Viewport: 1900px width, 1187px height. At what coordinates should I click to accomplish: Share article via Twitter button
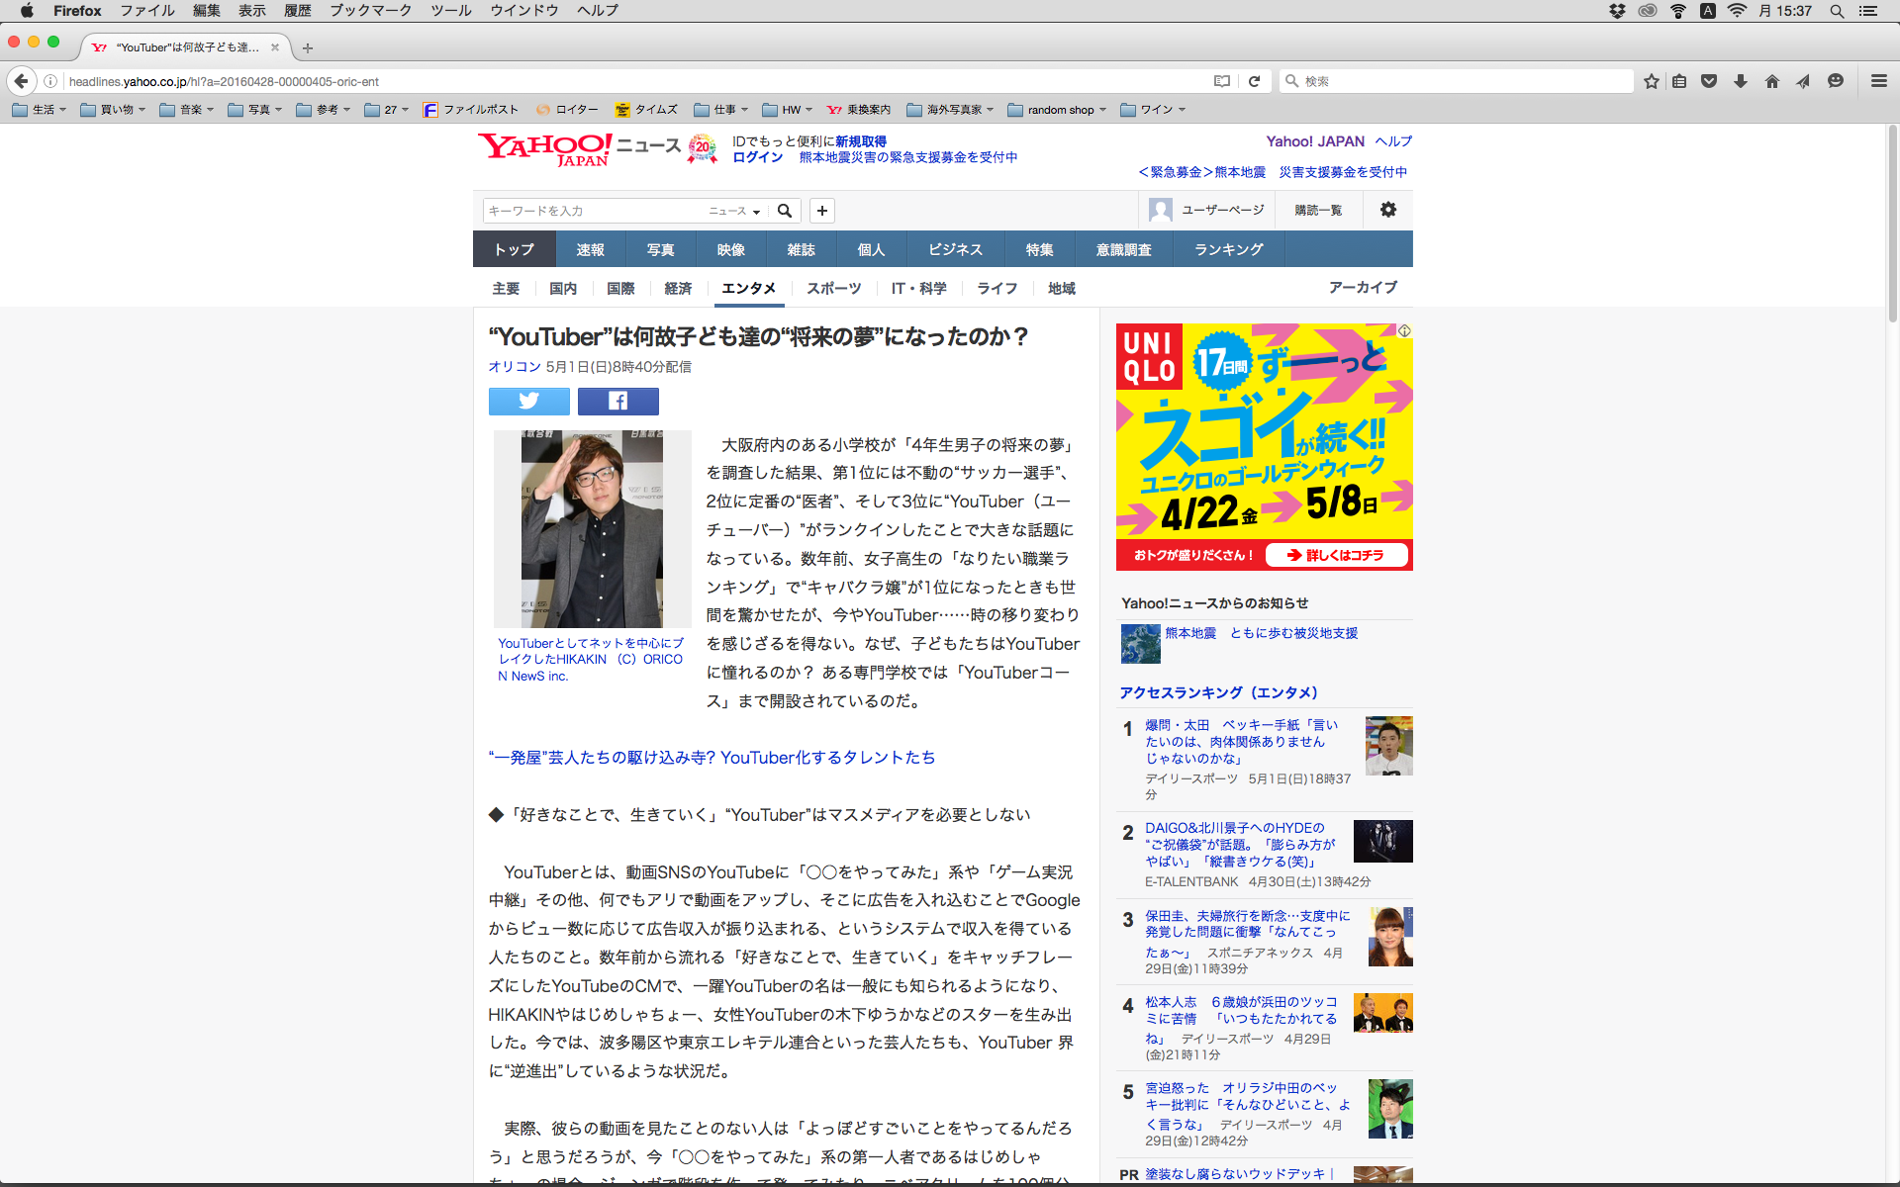point(528,401)
